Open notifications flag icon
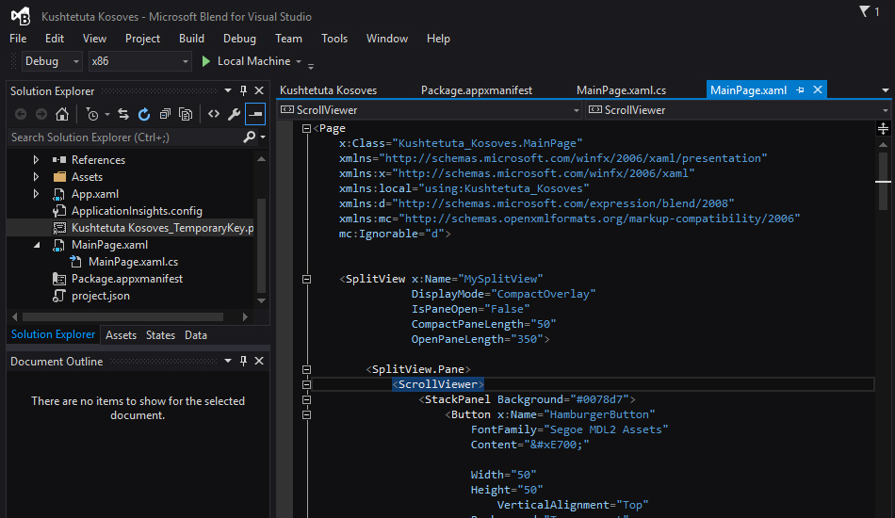Screen dimensions: 895x518 (865, 11)
